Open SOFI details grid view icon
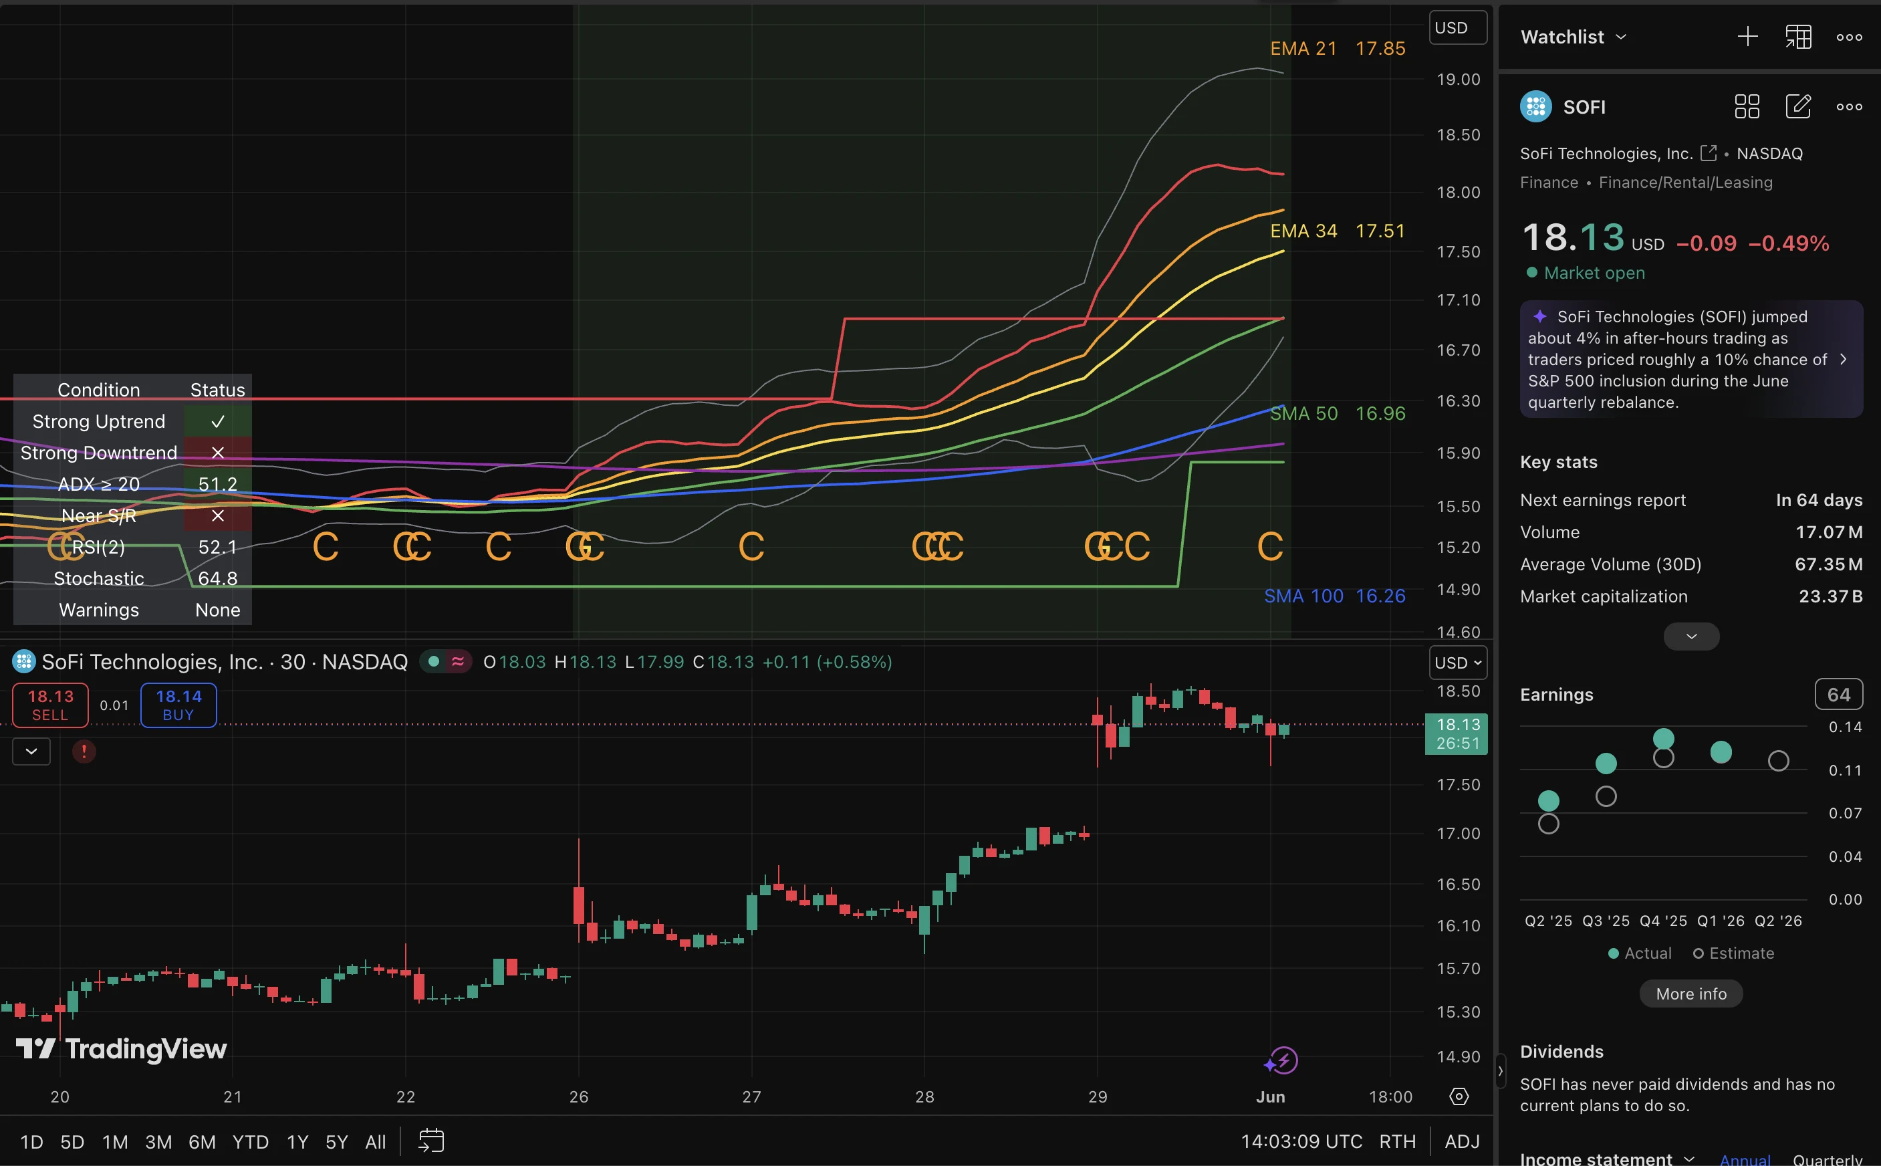 pyautogui.click(x=1747, y=106)
